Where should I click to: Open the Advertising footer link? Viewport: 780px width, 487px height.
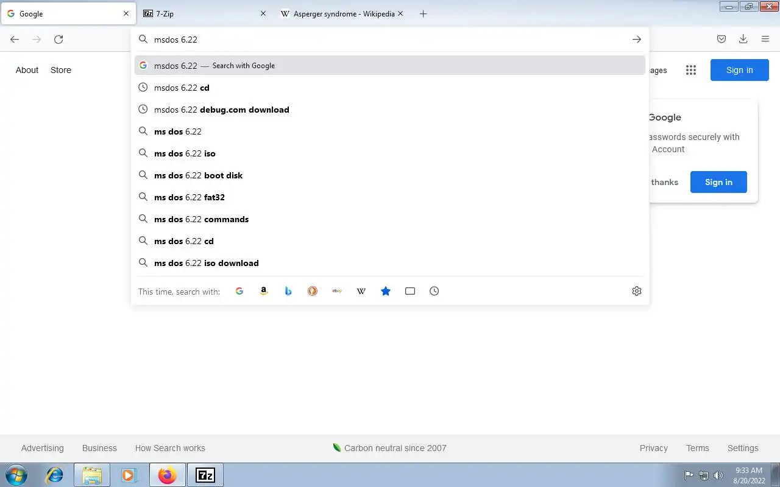pyautogui.click(x=42, y=448)
